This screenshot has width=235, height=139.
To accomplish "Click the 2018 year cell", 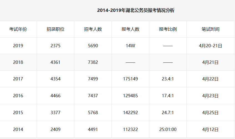I will tap(18, 62).
